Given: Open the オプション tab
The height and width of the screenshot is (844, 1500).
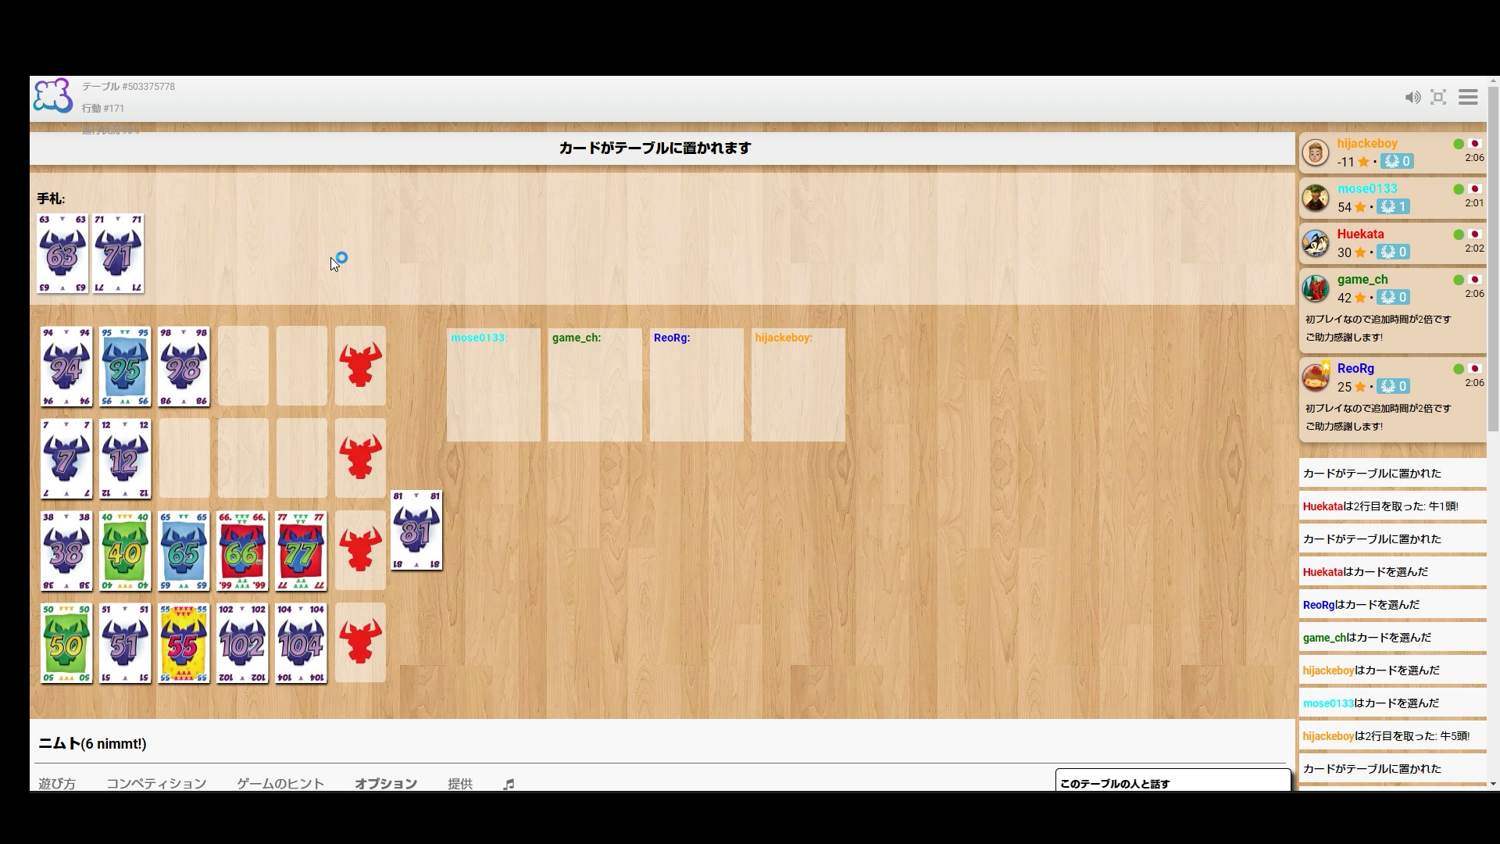Looking at the screenshot, I should (x=386, y=783).
